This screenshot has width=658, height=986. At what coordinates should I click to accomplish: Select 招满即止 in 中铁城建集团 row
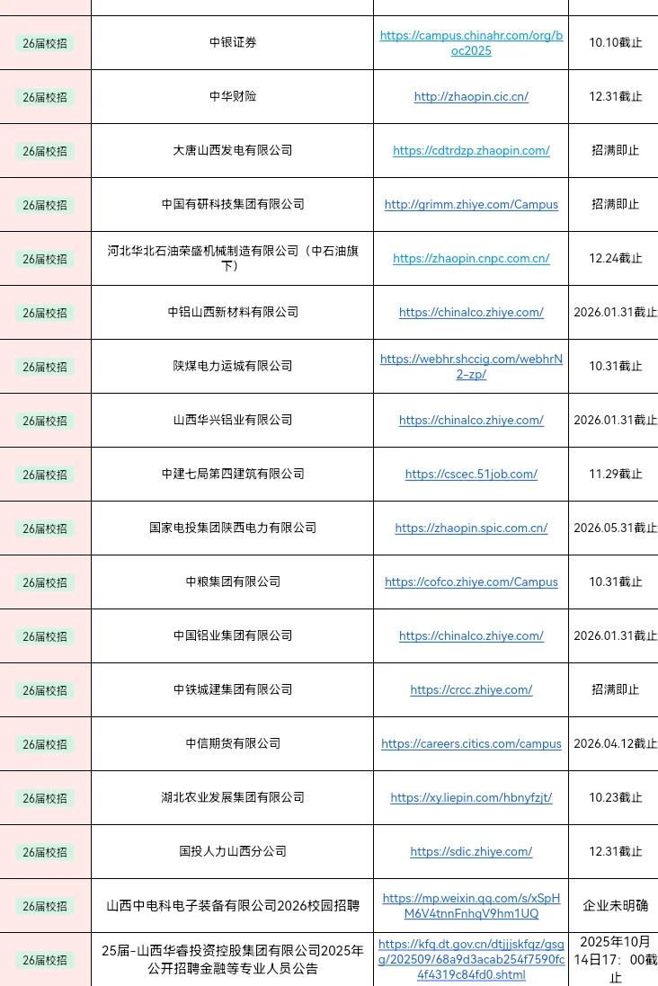click(614, 689)
